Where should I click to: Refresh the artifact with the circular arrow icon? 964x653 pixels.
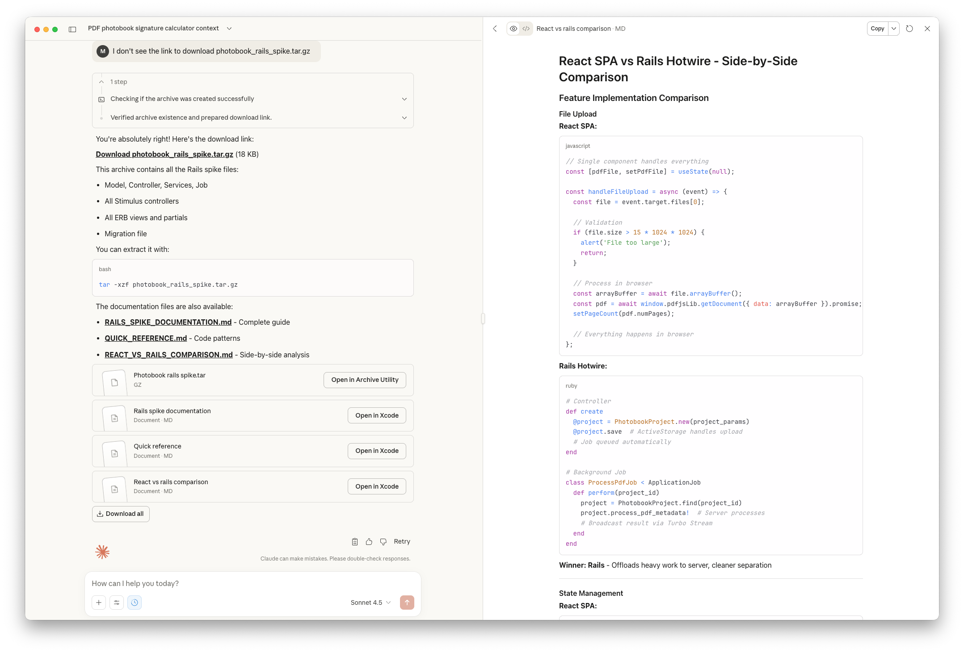click(909, 29)
